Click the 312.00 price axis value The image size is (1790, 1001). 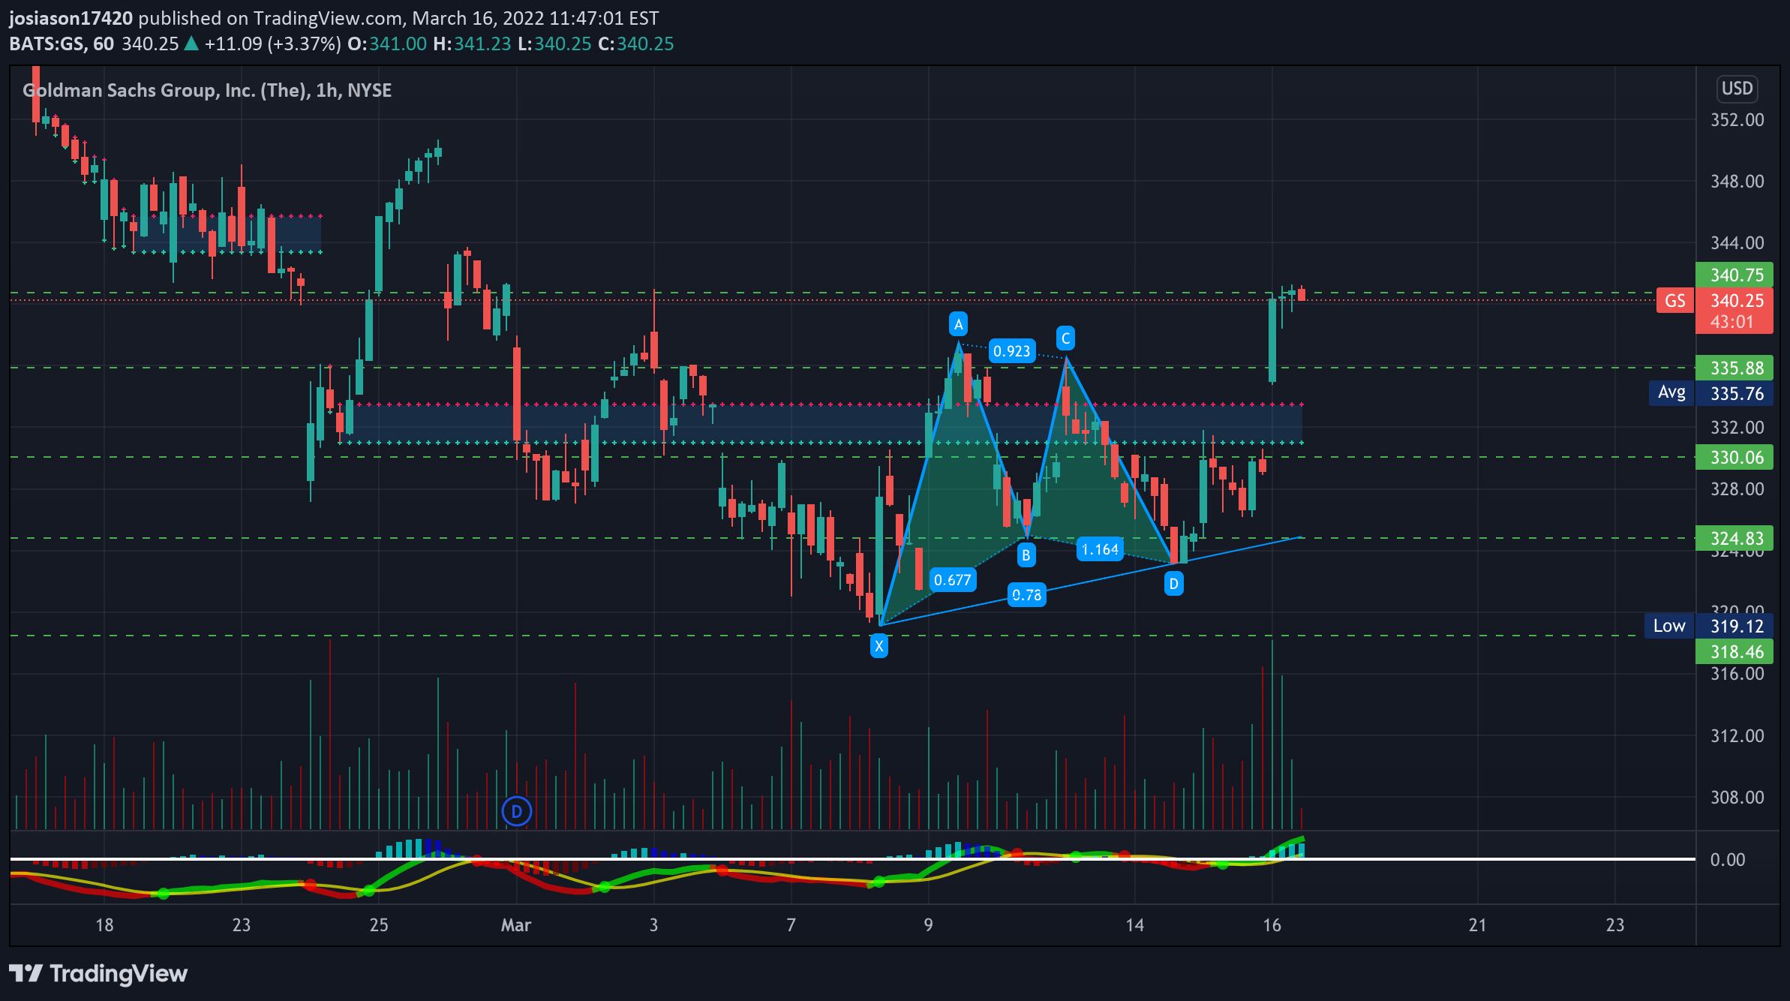coord(1737,735)
